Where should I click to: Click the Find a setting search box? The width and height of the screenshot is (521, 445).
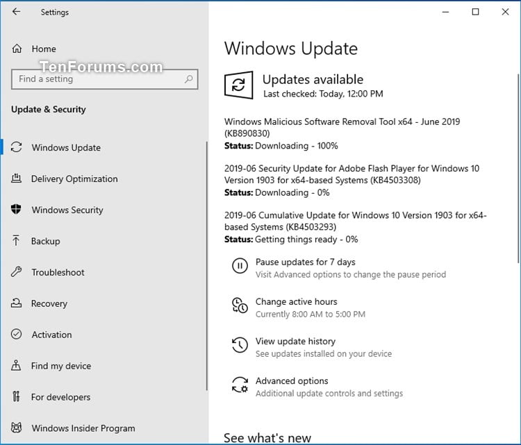tap(105, 79)
